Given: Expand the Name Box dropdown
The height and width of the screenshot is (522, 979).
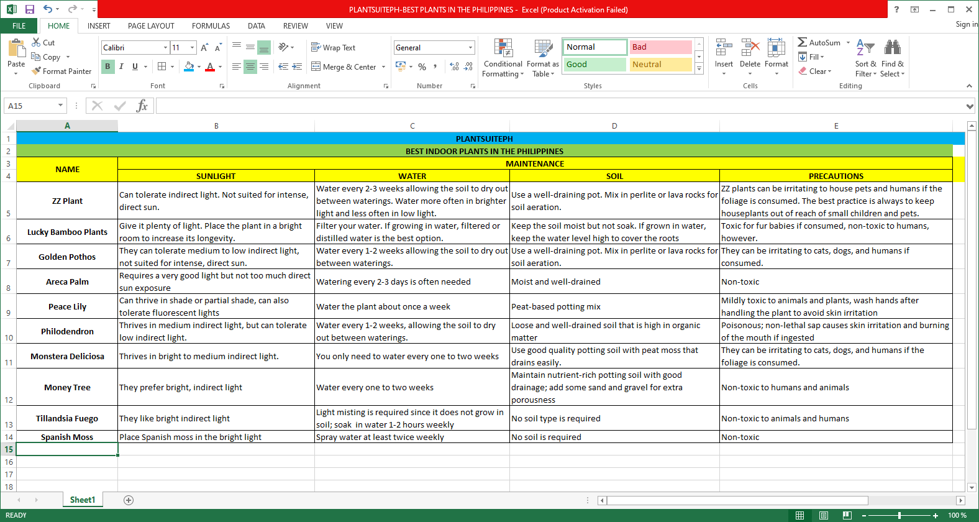Looking at the screenshot, I should click(x=60, y=106).
